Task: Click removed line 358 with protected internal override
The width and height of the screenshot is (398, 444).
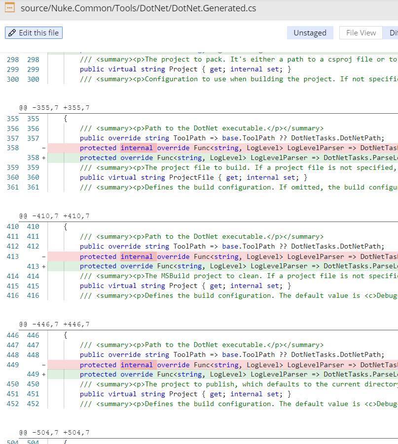Action: 223,148
